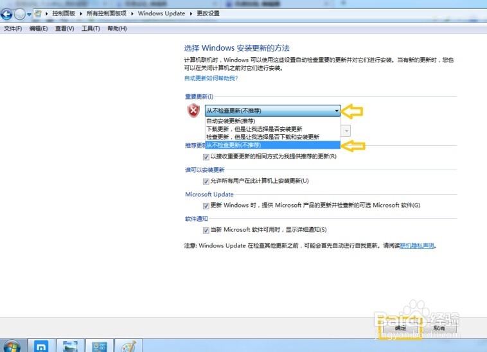This screenshot has width=487, height=352.
Task: Open the picture viewer taskbar icon
Action: pos(70,346)
